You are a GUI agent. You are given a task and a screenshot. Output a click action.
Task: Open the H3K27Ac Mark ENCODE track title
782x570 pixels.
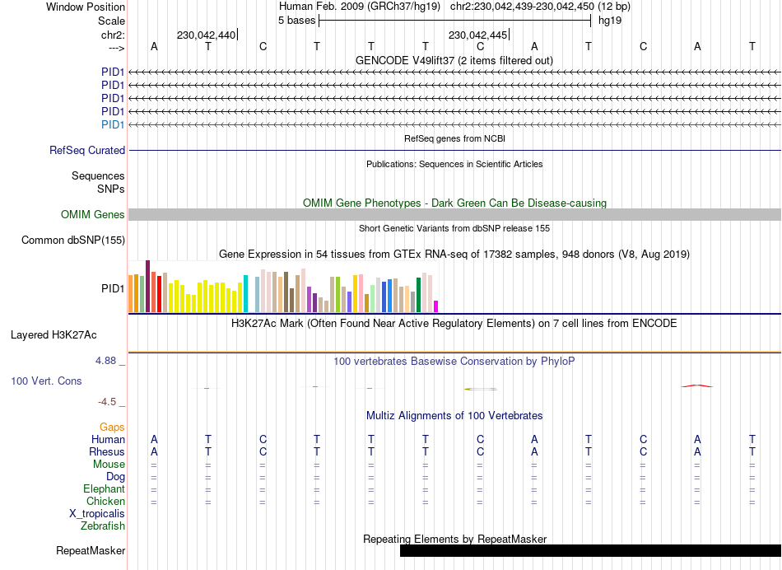[454, 324]
